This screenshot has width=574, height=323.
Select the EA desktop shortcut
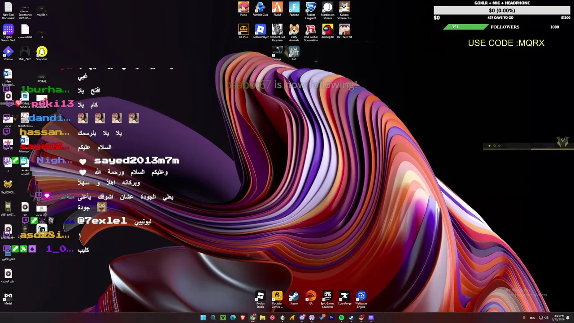point(311,298)
